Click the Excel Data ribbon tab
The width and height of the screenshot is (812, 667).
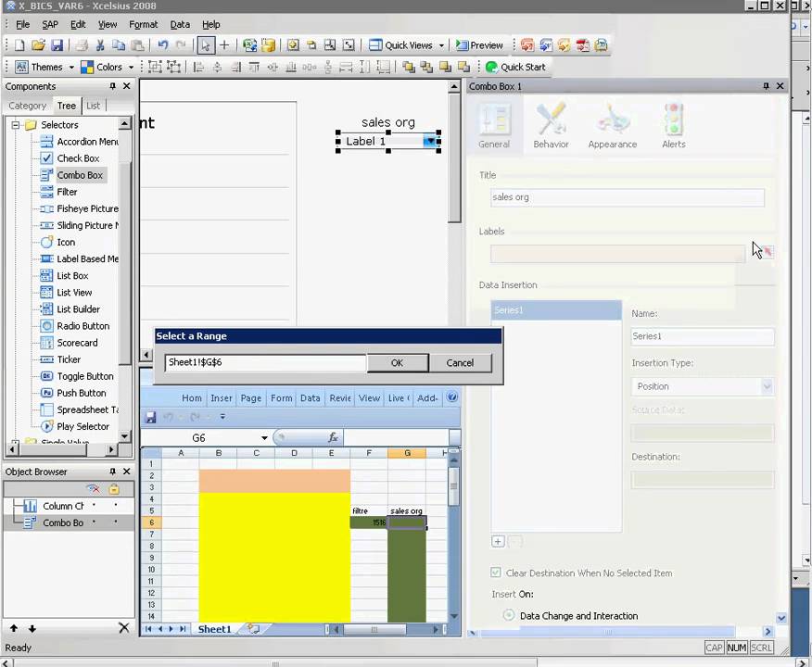click(310, 398)
